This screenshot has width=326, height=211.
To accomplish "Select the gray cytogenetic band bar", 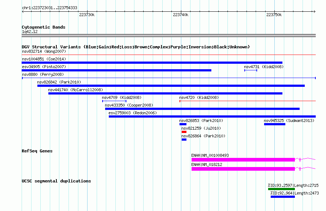I will tap(168, 36).
